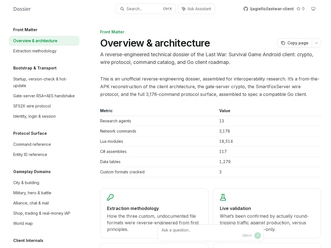The height and width of the screenshot is (248, 331).
Task: Click the value 1,279 in table
Action: click(225, 162)
